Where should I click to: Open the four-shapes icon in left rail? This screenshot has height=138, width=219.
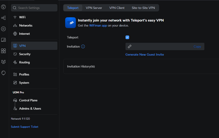4,51
